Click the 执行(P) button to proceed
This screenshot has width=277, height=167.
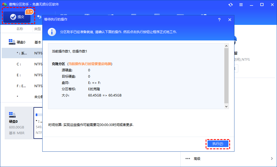click(x=217, y=144)
